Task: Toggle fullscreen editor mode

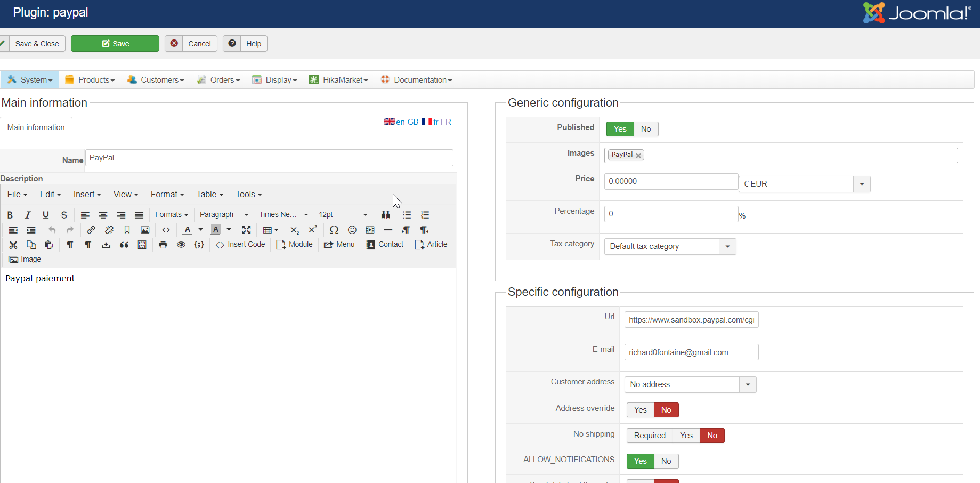Action: coord(246,230)
